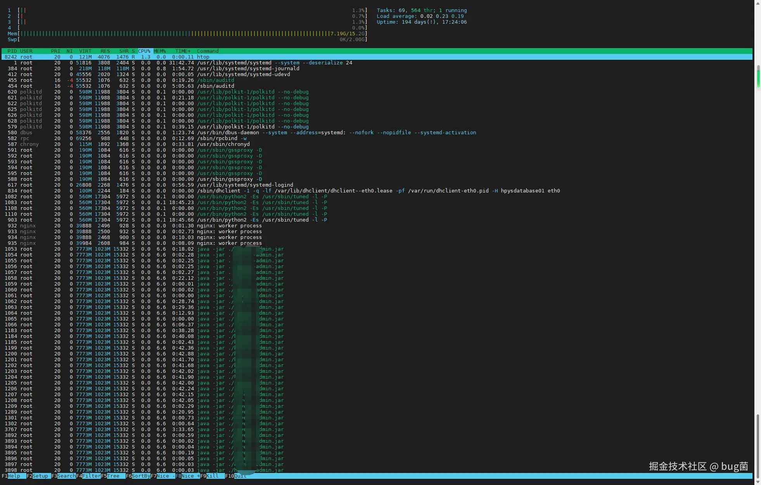Click F8 Nice plus button

pos(190,476)
